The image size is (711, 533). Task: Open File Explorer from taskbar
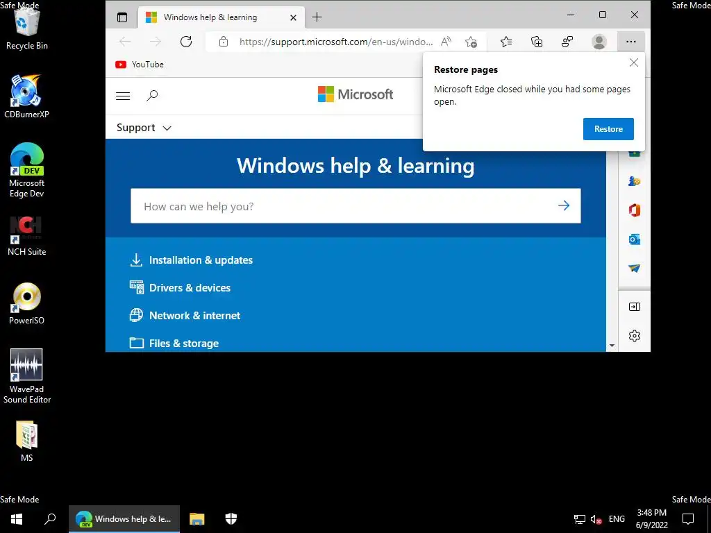[x=196, y=519]
